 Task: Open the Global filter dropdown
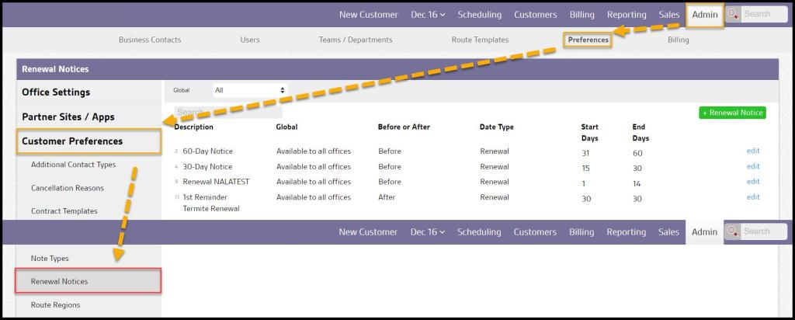249,90
